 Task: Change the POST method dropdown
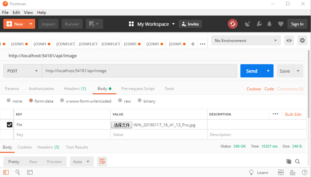tap(23, 71)
